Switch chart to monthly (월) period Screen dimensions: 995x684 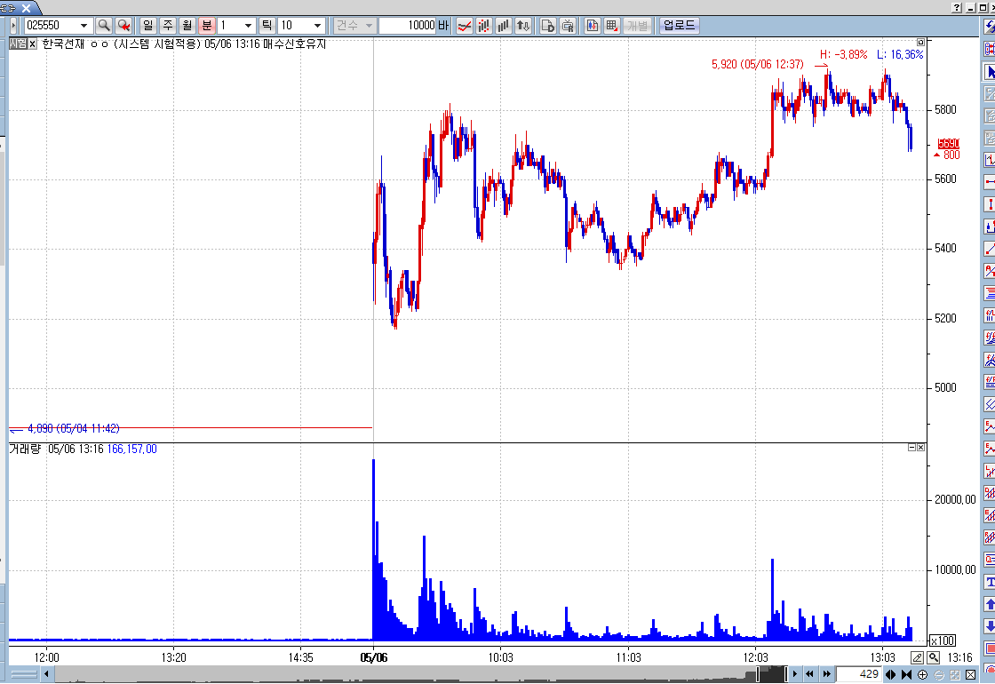pos(187,26)
